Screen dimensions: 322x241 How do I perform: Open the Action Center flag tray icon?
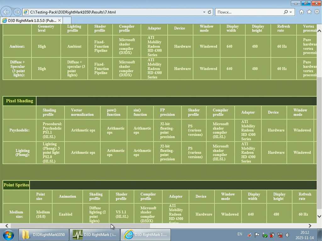[x=257, y=235]
